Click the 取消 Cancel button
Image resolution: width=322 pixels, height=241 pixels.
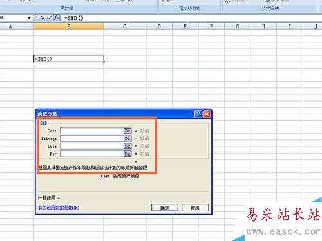(195, 208)
